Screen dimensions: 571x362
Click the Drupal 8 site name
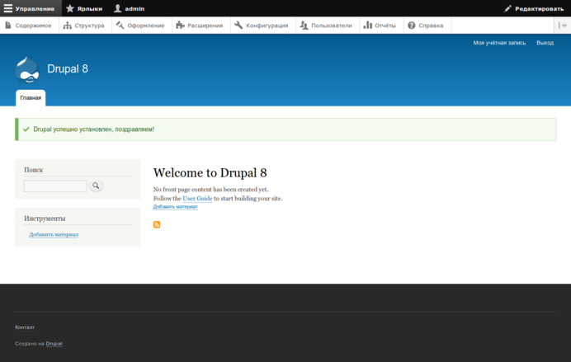pyautogui.click(x=68, y=68)
